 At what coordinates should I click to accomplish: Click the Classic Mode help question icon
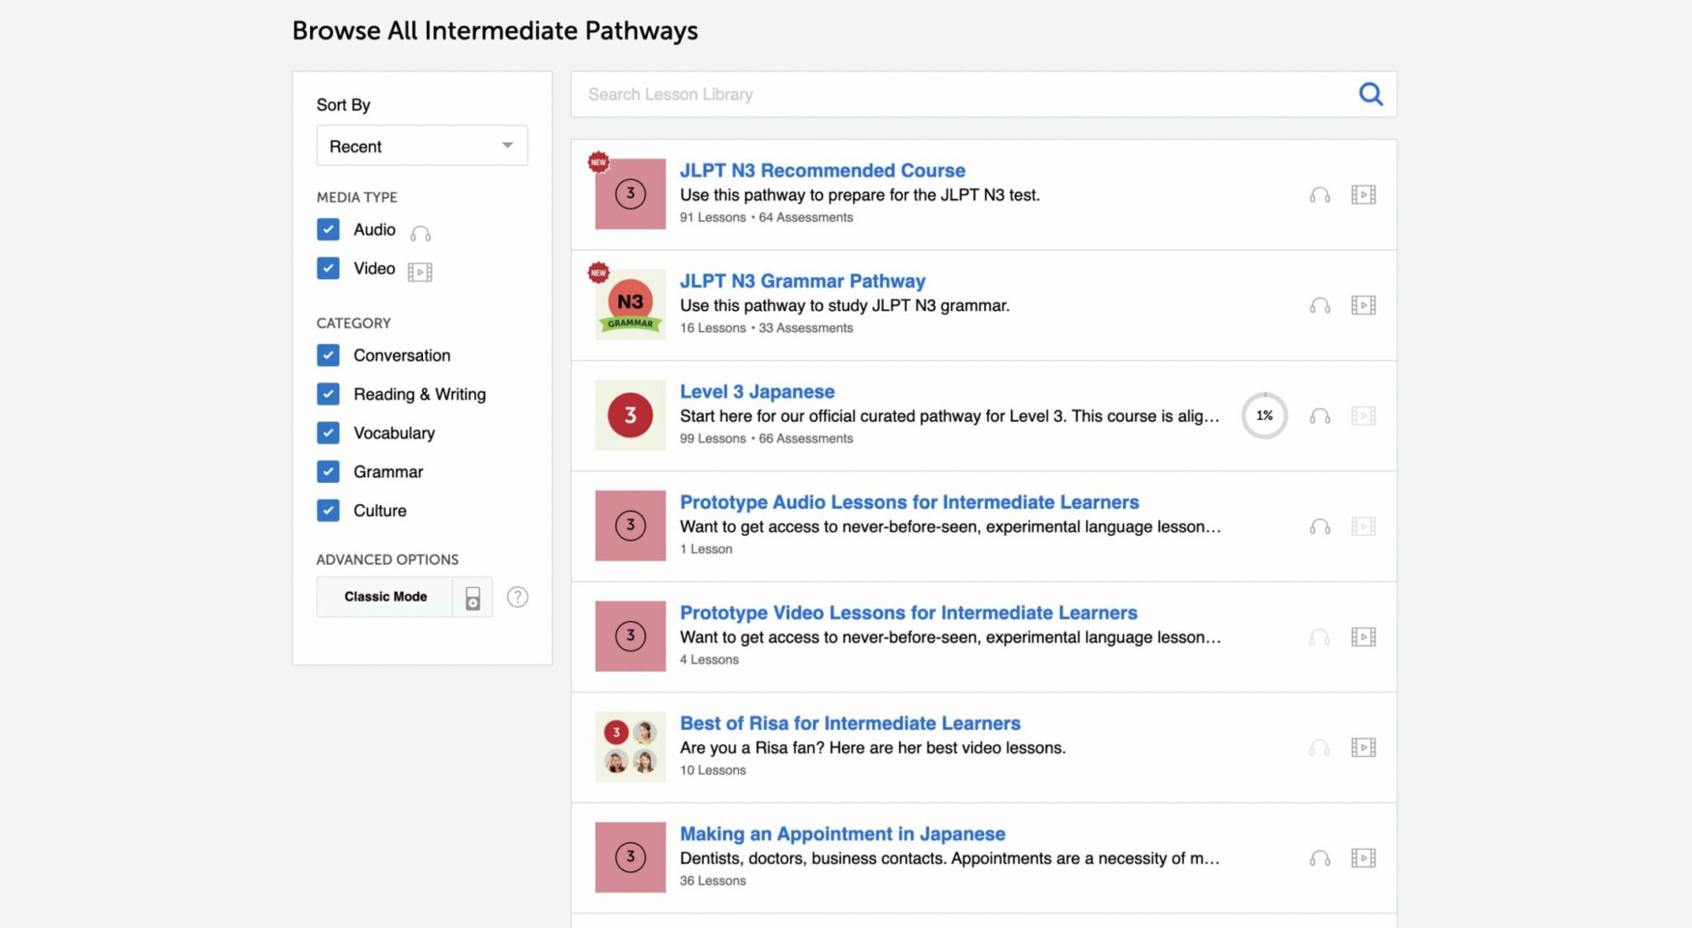click(517, 597)
